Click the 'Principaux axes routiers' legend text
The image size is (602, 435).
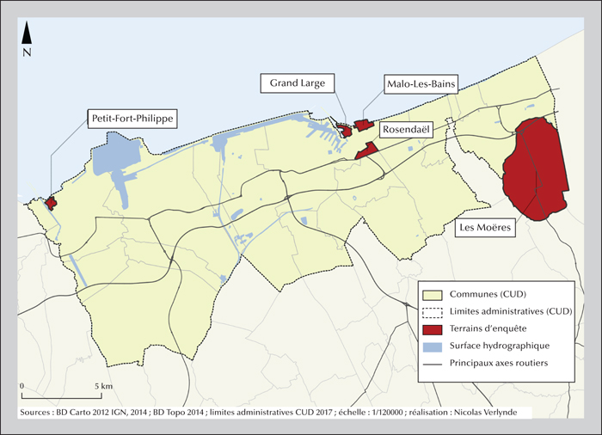click(x=499, y=363)
